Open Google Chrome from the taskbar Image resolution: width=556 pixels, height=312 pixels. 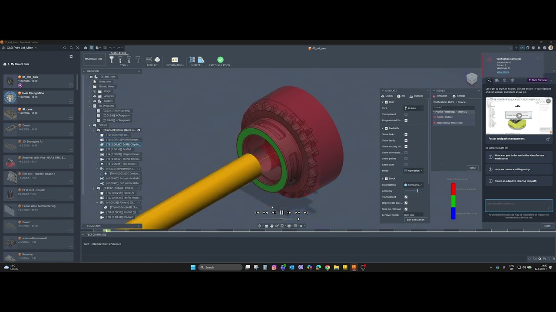pyautogui.click(x=327, y=267)
